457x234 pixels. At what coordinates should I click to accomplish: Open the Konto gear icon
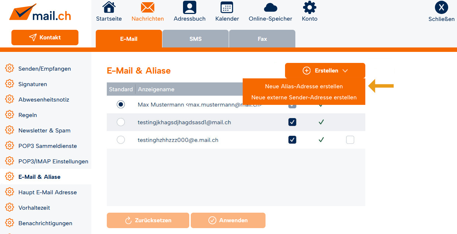[309, 7]
